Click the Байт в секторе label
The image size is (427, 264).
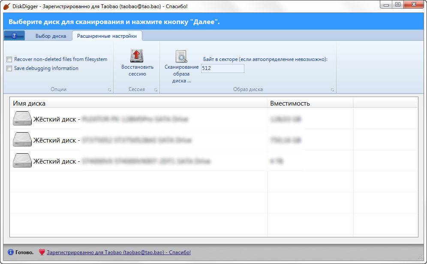265,59
